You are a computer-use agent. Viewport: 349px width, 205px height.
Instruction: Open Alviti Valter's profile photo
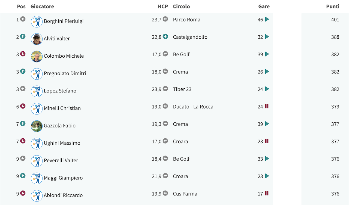(37, 39)
